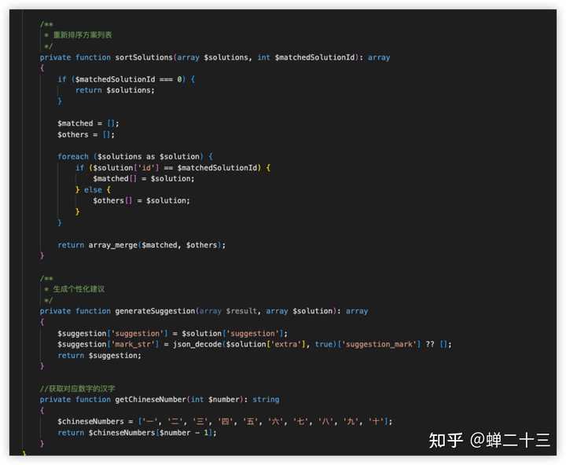Click the $matched = [] assignment line

pyautogui.click(x=88, y=123)
